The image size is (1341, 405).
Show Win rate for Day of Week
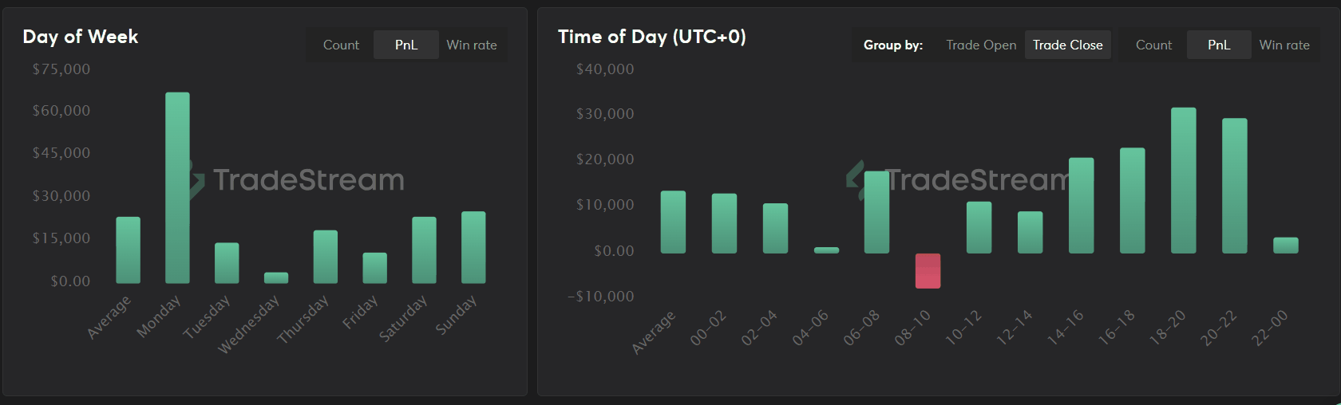(x=472, y=45)
